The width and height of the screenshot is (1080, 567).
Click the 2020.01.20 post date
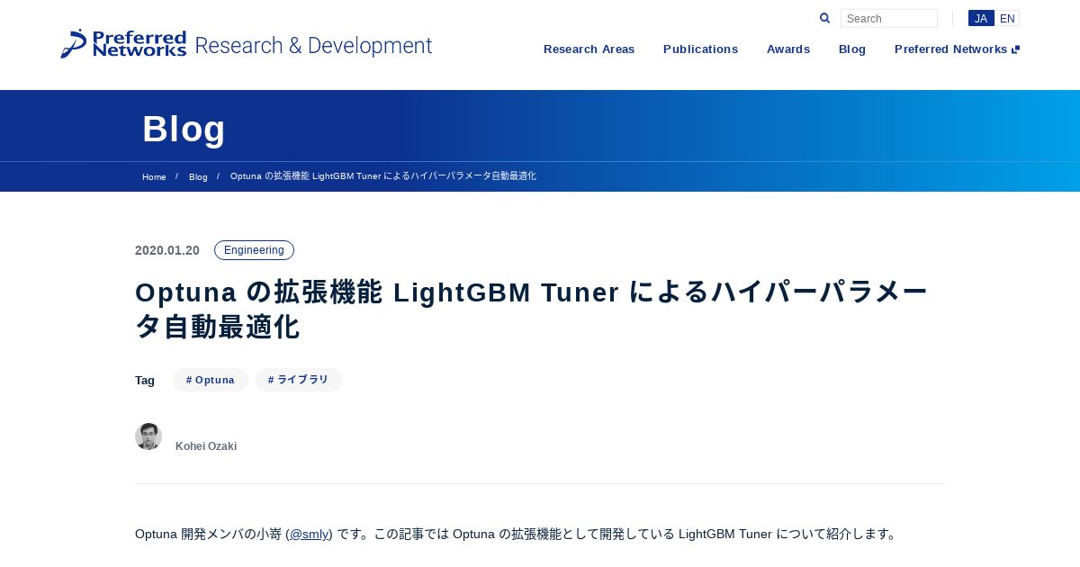[x=167, y=250]
